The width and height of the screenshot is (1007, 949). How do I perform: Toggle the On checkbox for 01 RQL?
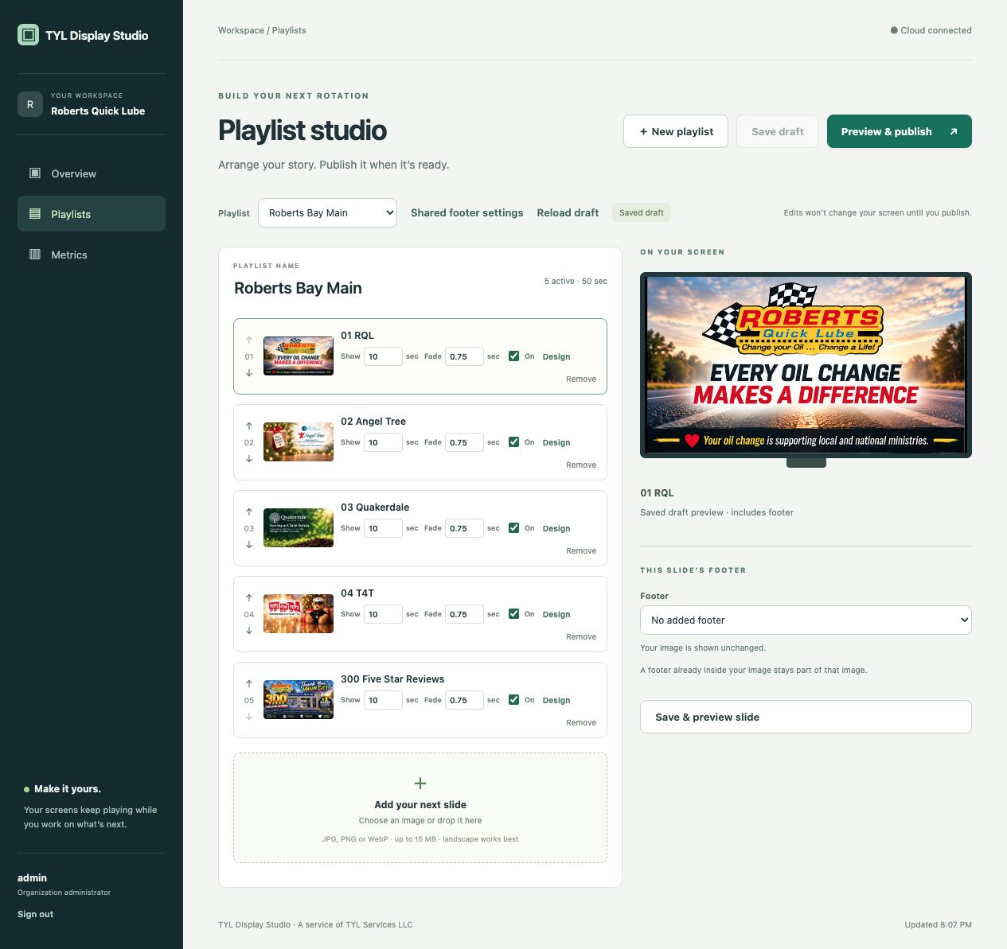click(513, 356)
